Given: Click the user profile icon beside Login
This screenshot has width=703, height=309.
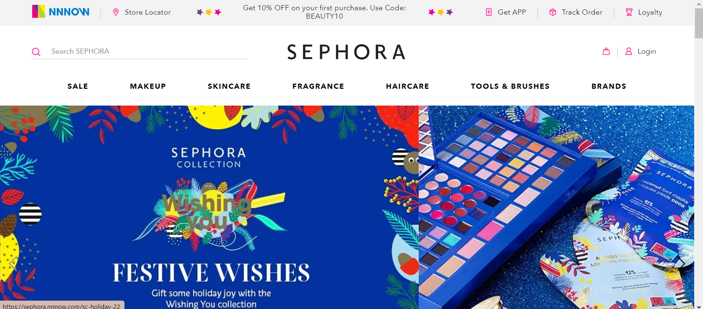Looking at the screenshot, I should tap(629, 52).
